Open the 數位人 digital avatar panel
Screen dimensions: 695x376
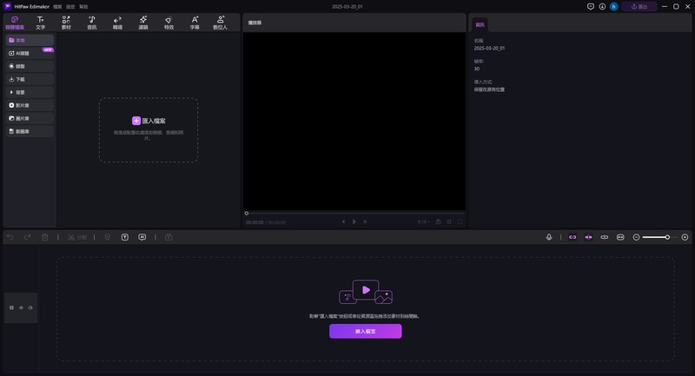click(221, 23)
